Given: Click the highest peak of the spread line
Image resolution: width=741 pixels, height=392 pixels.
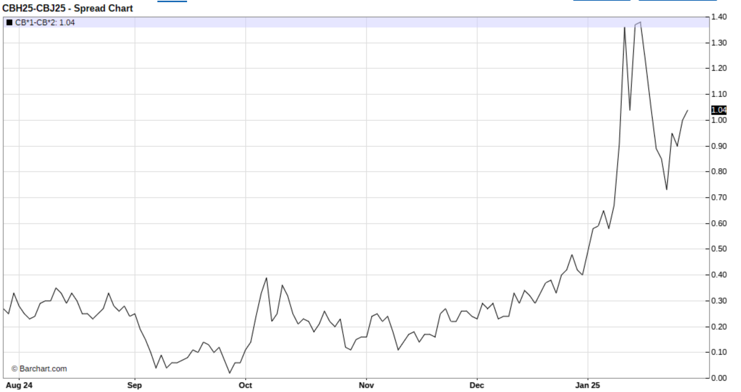Looking at the screenshot, I should tap(640, 22).
